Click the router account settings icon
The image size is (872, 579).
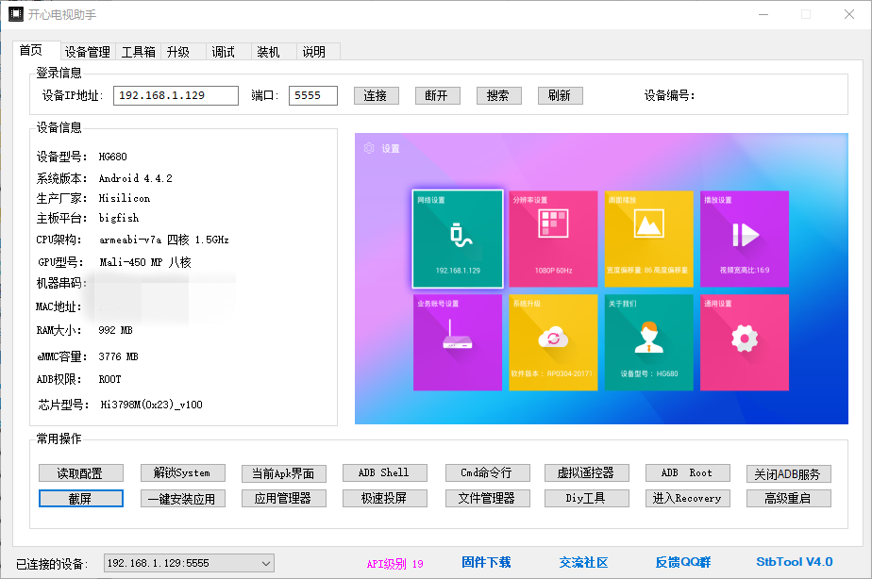click(458, 341)
